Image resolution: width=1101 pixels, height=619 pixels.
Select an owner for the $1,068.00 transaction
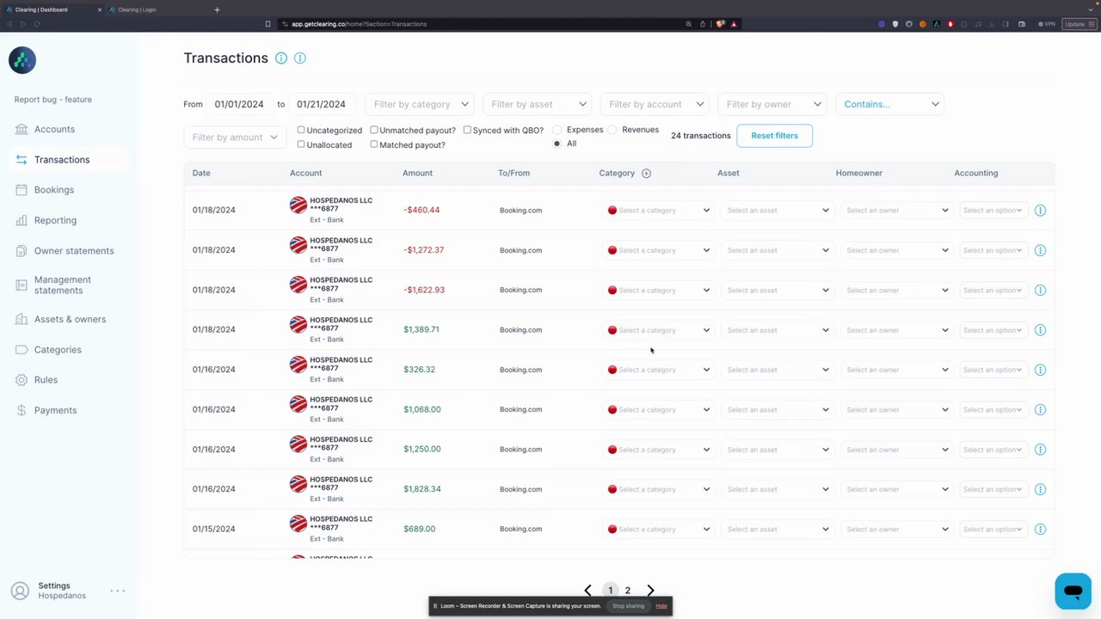click(896, 410)
